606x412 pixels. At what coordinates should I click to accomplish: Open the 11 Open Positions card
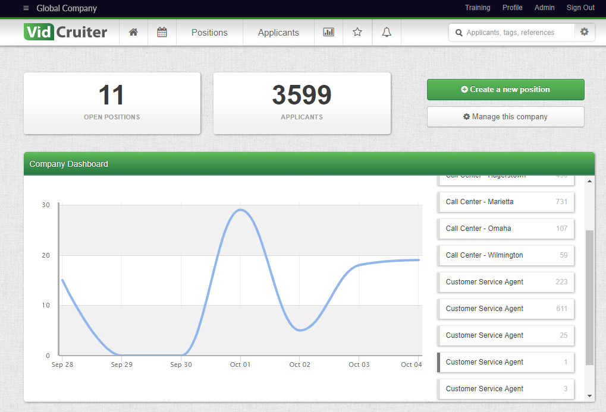point(112,103)
